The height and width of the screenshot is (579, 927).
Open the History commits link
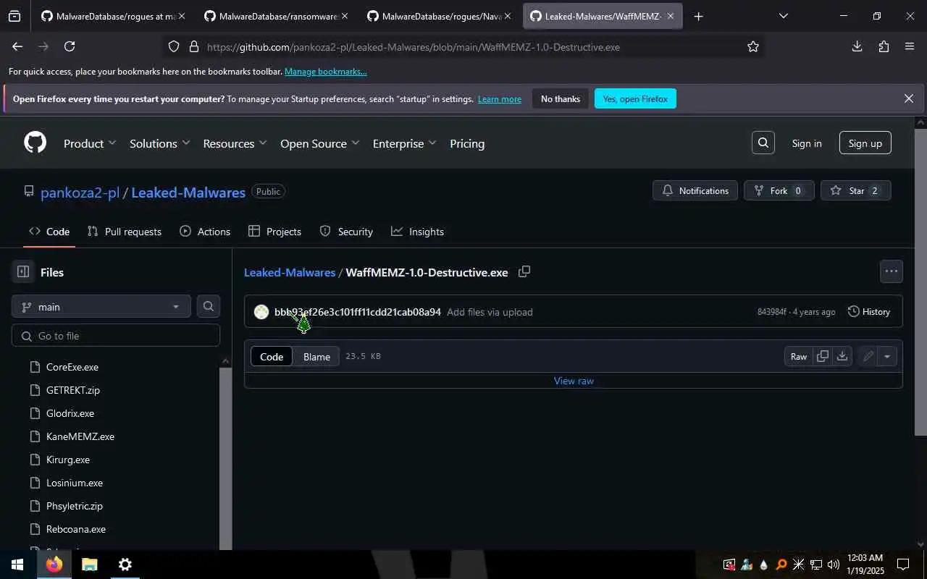coord(868,312)
